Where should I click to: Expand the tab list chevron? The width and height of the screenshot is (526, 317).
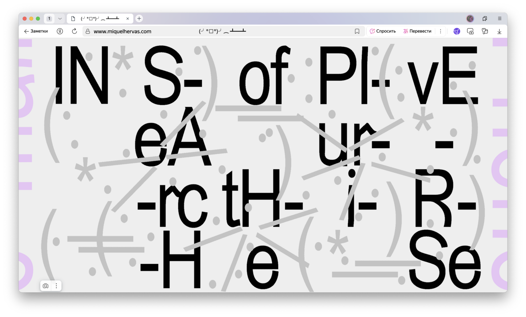[x=60, y=19]
